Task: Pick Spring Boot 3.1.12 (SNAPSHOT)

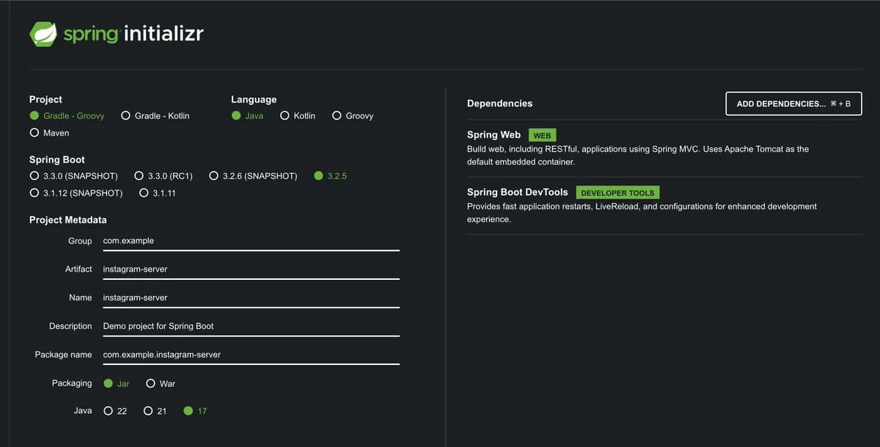Action: coord(76,193)
